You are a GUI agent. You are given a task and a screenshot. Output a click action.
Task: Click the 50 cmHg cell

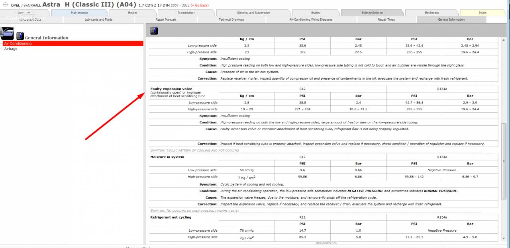tap(247, 170)
